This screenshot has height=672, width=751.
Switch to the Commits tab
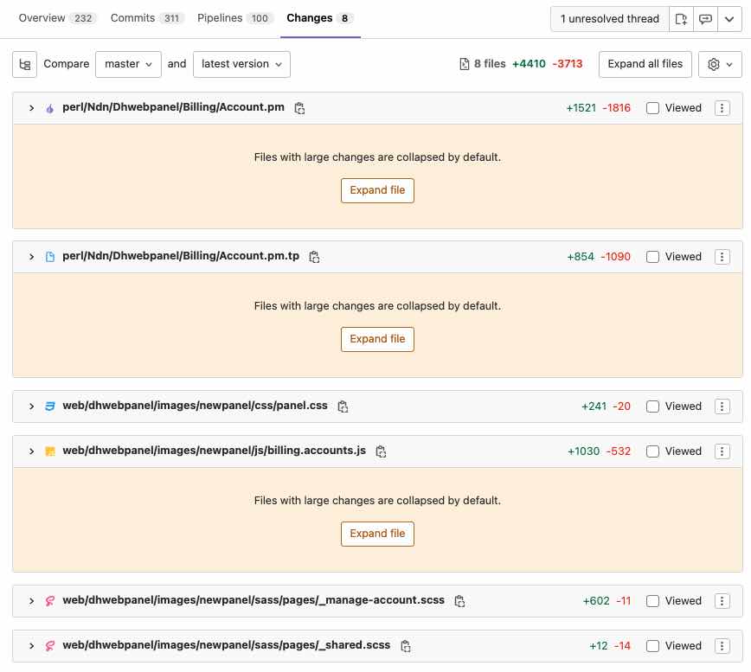click(145, 18)
